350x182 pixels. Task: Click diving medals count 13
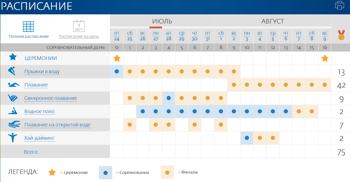pyautogui.click(x=341, y=72)
